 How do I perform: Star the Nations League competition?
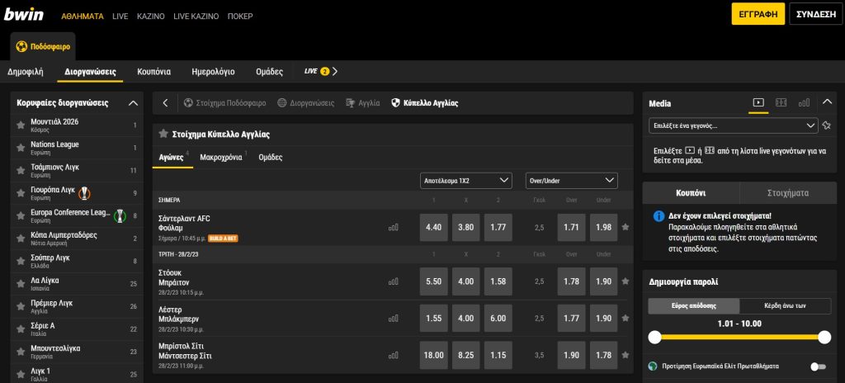tap(21, 148)
